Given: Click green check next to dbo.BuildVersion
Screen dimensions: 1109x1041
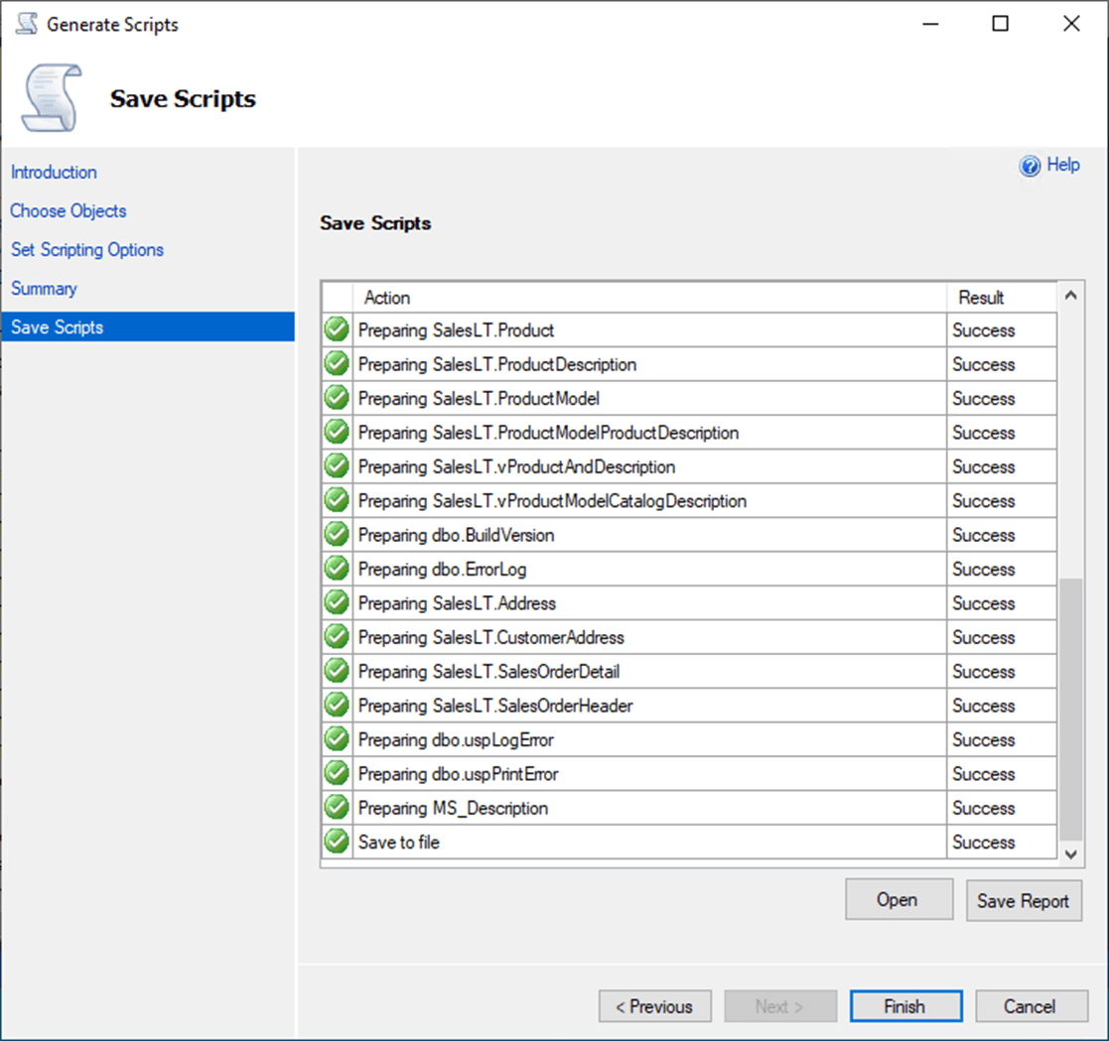Looking at the screenshot, I should coord(337,535).
